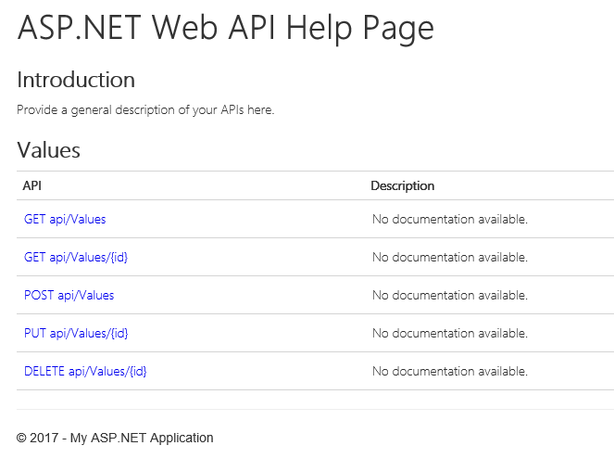Open the GET api/Values link
This screenshot has height=471, width=614.
click(x=65, y=219)
